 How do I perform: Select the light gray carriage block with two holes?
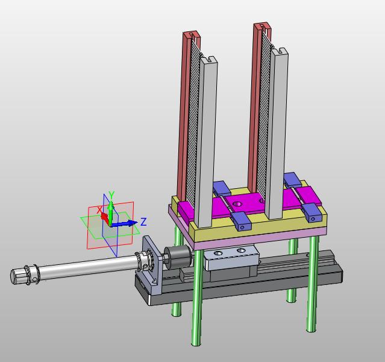pos(231,258)
